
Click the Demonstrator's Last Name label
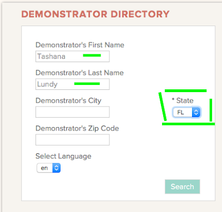pos(79,73)
